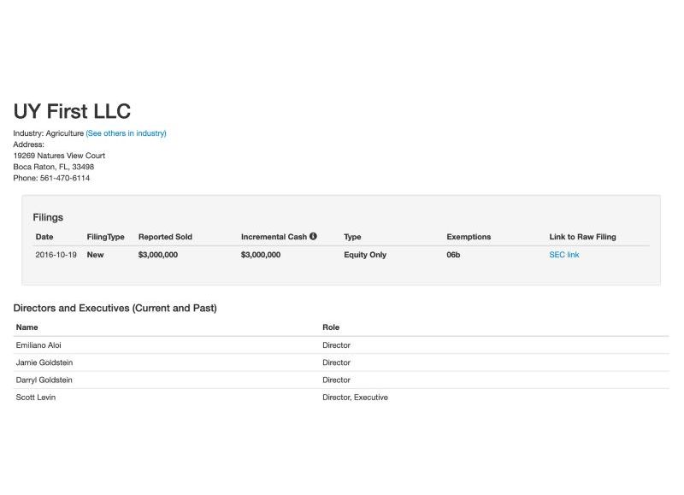Click the 06b exemption cell

click(453, 255)
